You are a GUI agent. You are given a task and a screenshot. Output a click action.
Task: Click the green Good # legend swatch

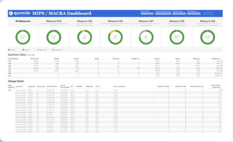(x=9, y=50)
